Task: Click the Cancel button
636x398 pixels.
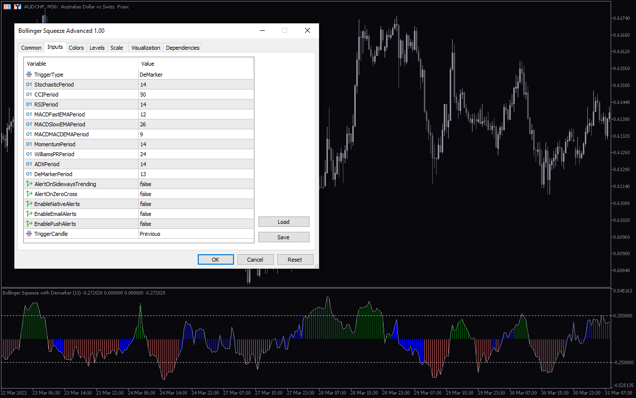Action: (x=255, y=260)
